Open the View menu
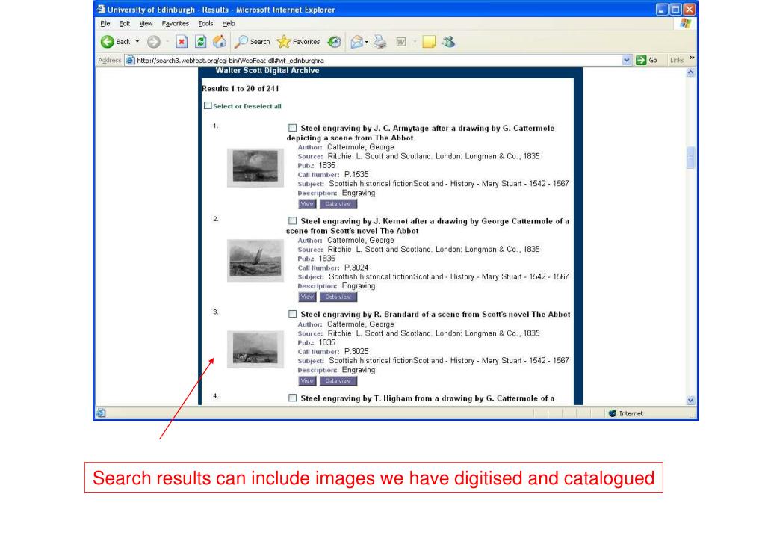The width and height of the screenshot is (765, 553). point(146,23)
